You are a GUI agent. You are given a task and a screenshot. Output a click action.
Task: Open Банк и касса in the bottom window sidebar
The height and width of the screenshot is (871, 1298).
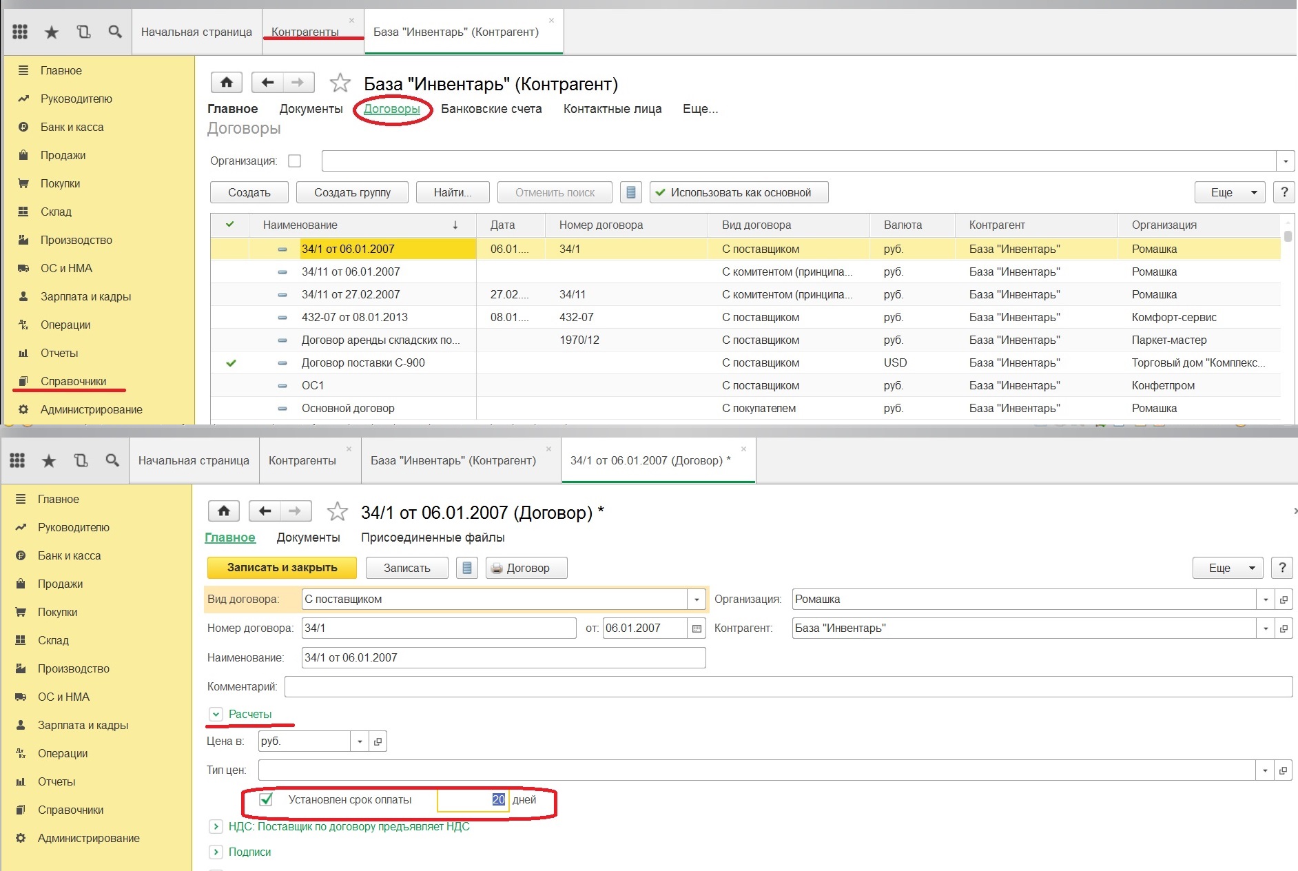[69, 555]
